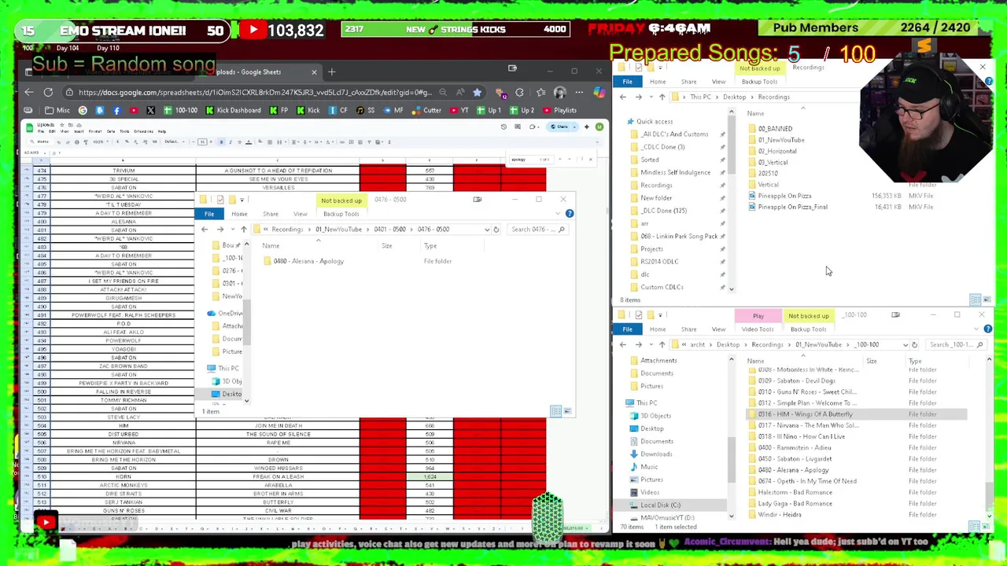Open recent locations dropdown in Recordings window

[x=651, y=97]
